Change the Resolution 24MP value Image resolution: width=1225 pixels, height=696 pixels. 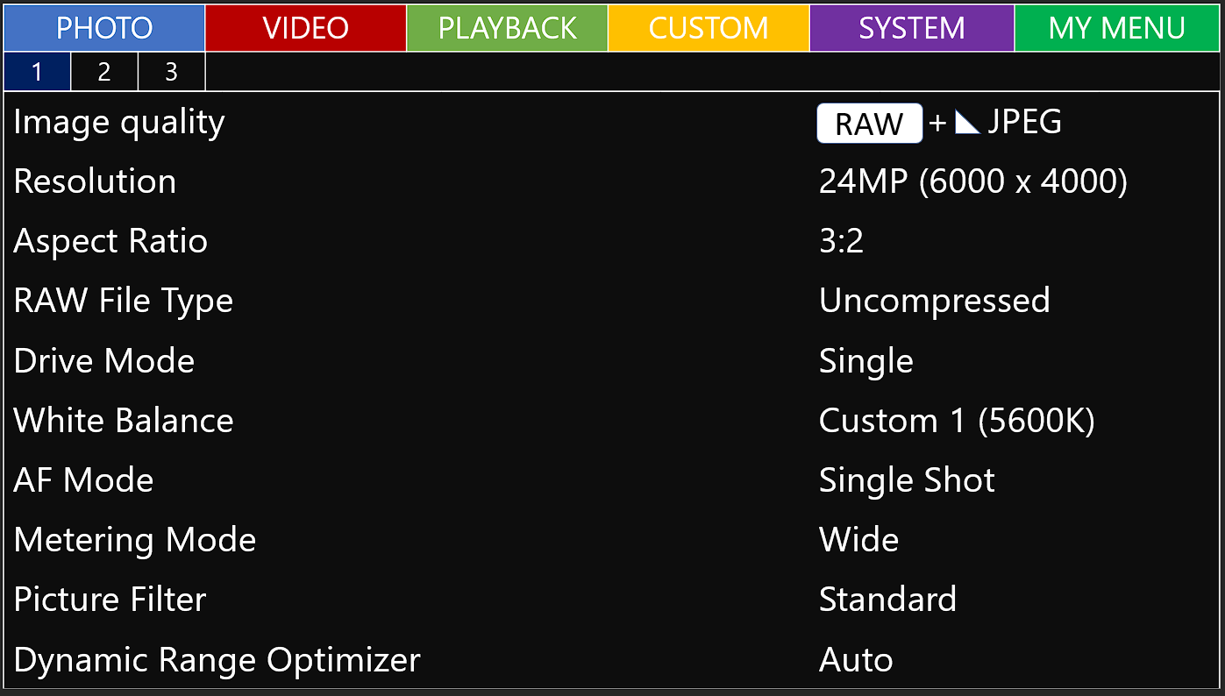[x=972, y=181]
